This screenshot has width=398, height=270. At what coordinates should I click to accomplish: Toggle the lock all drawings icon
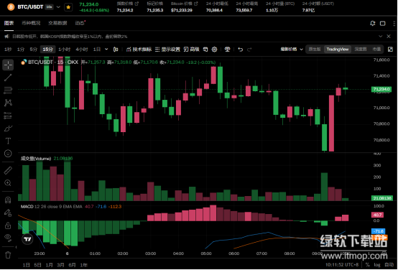8,225
